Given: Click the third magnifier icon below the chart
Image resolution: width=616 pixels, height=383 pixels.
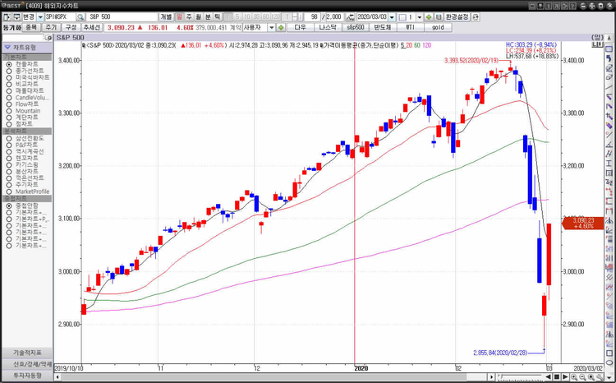Looking at the screenshot, I should click(591, 377).
